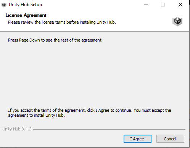The height and width of the screenshot is (148, 190).
Task: Close the Unity Hub Setup dialog
Action: [180, 5]
